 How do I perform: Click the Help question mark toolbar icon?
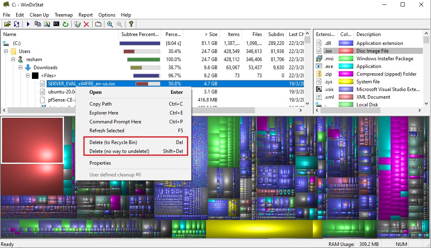point(131,24)
